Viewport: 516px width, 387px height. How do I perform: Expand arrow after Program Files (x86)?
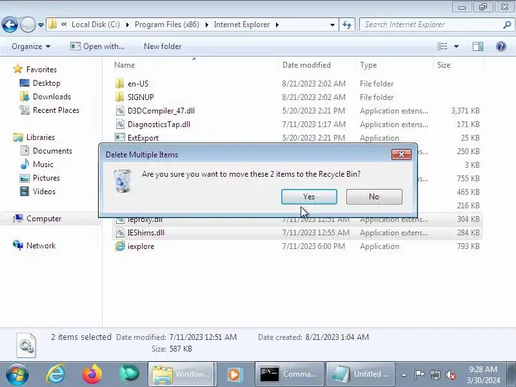[x=206, y=25]
